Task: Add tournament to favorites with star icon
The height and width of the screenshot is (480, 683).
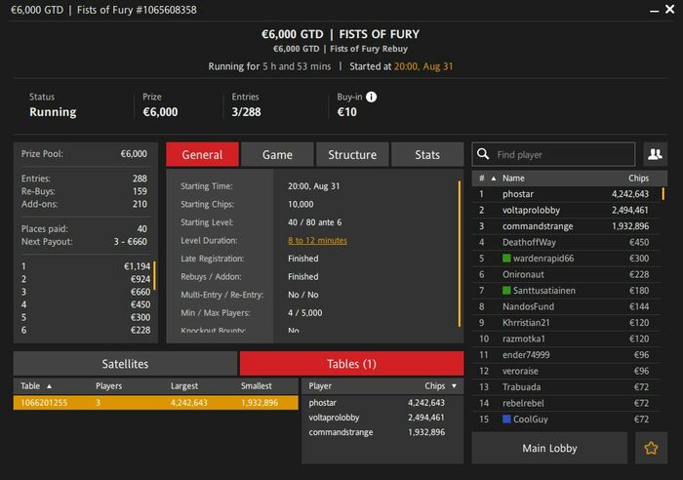Action: [x=651, y=448]
